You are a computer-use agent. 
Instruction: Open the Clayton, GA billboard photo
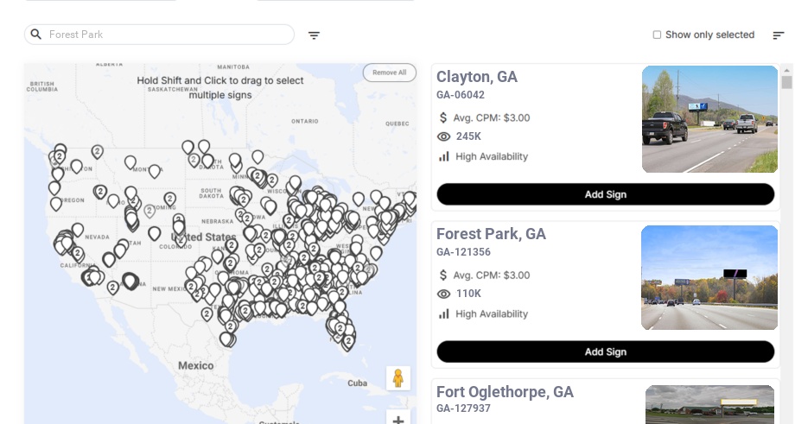pyautogui.click(x=709, y=119)
